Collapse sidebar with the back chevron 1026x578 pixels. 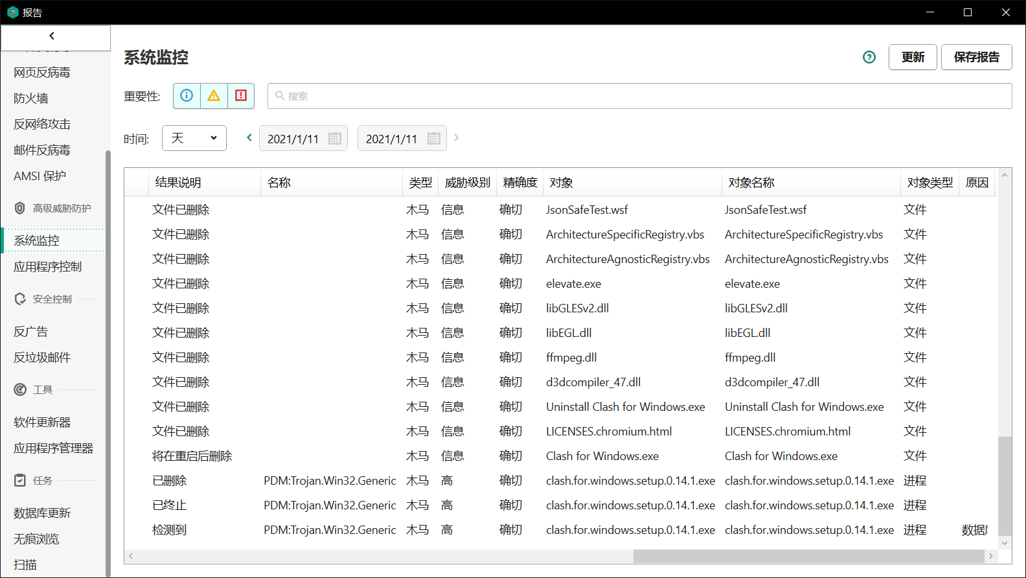pyautogui.click(x=52, y=36)
